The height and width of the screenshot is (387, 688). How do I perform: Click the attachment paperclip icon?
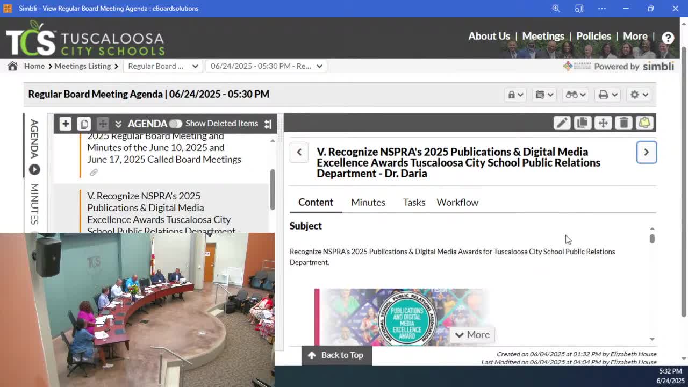94,173
